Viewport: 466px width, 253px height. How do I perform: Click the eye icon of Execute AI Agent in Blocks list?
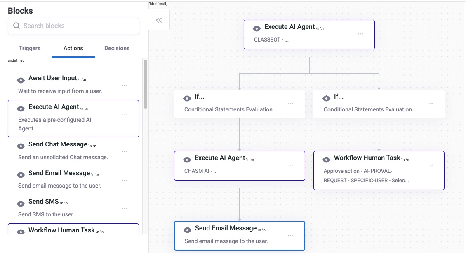pyautogui.click(x=21, y=109)
